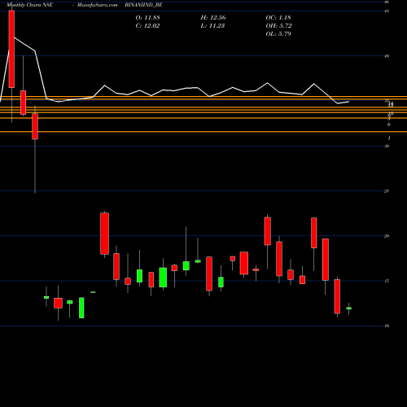Click the 40 price axis label
Screen dimensions: 407x407
[387, 56]
